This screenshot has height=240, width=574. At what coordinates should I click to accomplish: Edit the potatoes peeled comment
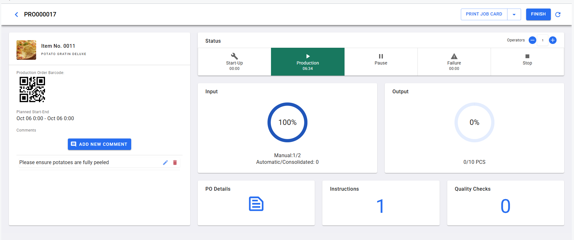click(x=165, y=163)
